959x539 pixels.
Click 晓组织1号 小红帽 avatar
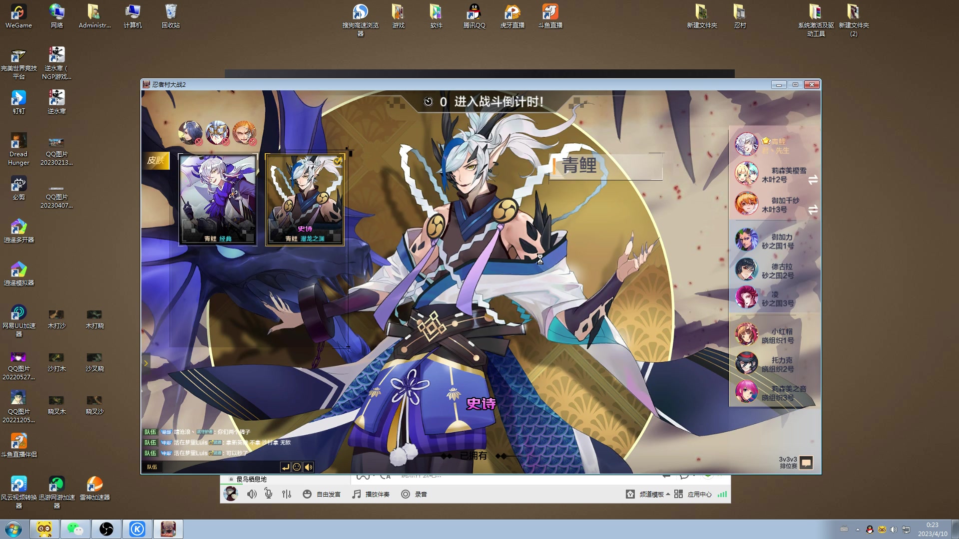746,334
